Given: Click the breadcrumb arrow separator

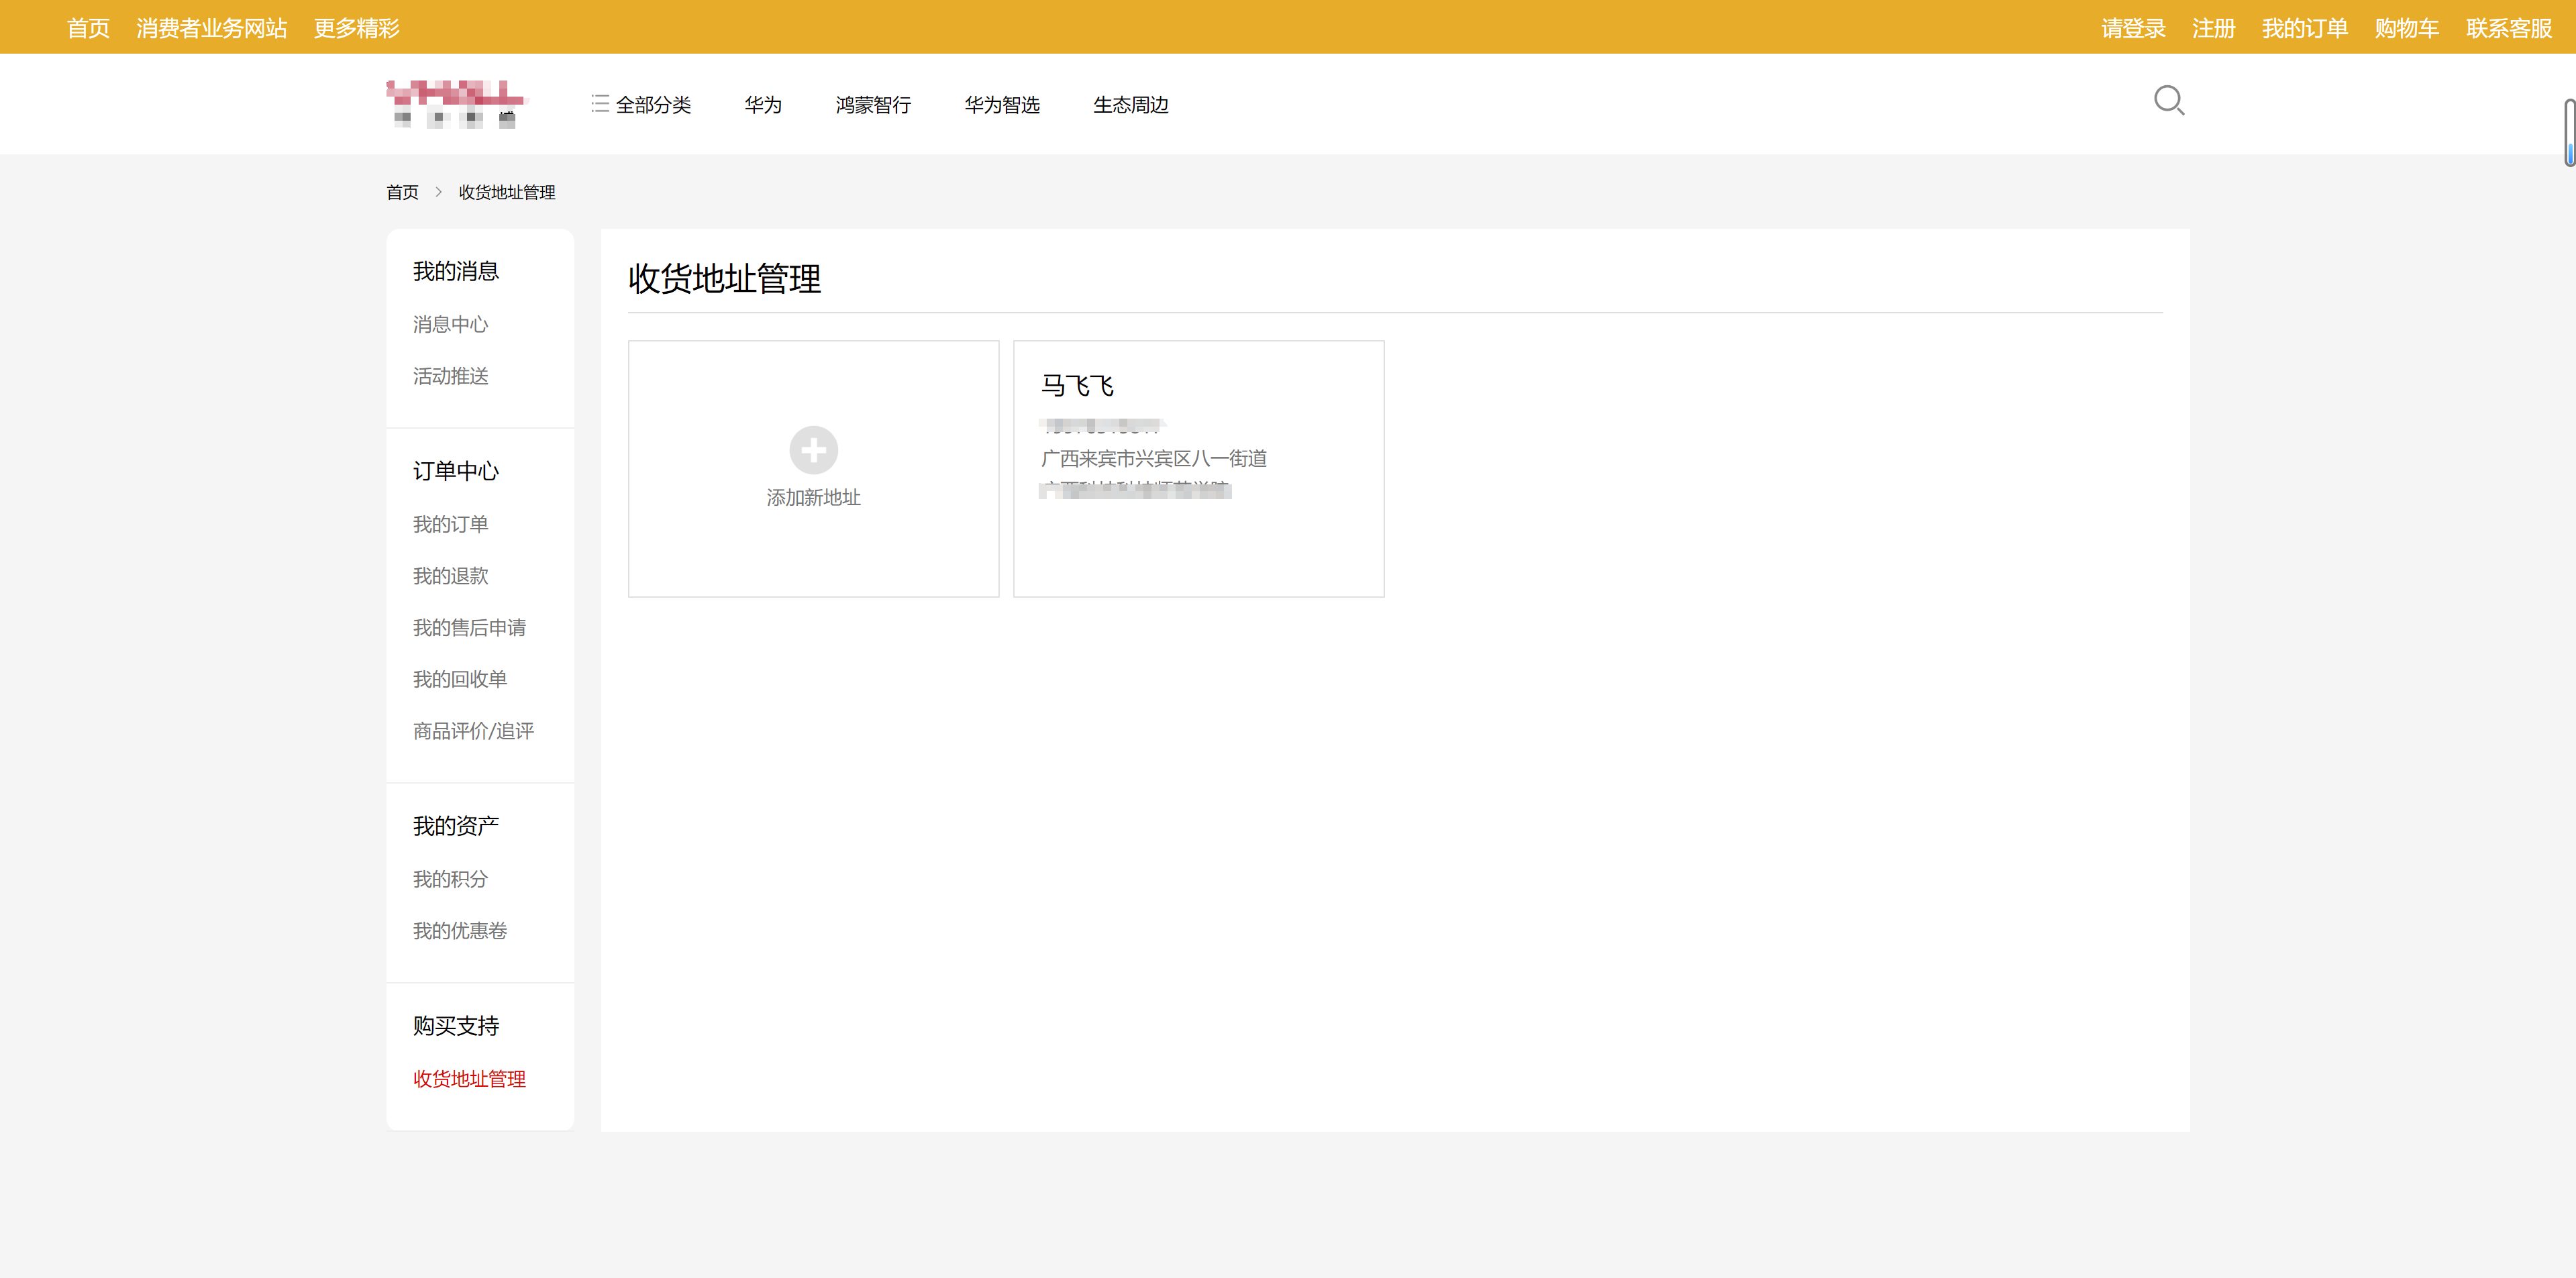Looking at the screenshot, I should coord(438,192).
